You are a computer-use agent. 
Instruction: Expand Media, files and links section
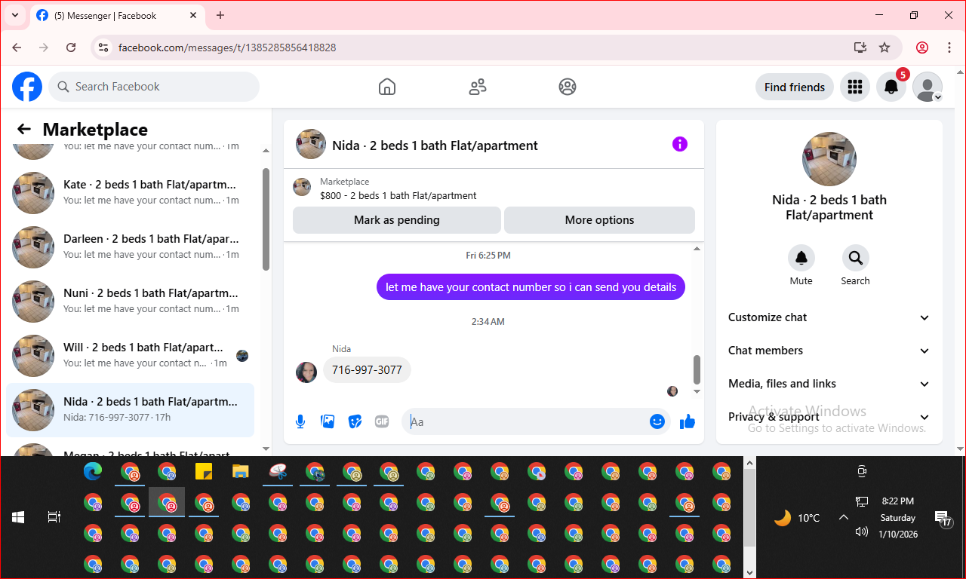829,384
